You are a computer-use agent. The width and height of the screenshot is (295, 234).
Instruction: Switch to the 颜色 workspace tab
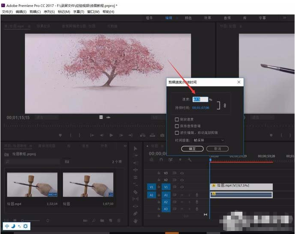click(188, 18)
